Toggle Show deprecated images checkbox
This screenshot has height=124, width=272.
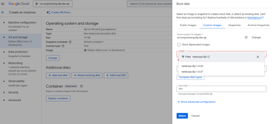(179, 45)
